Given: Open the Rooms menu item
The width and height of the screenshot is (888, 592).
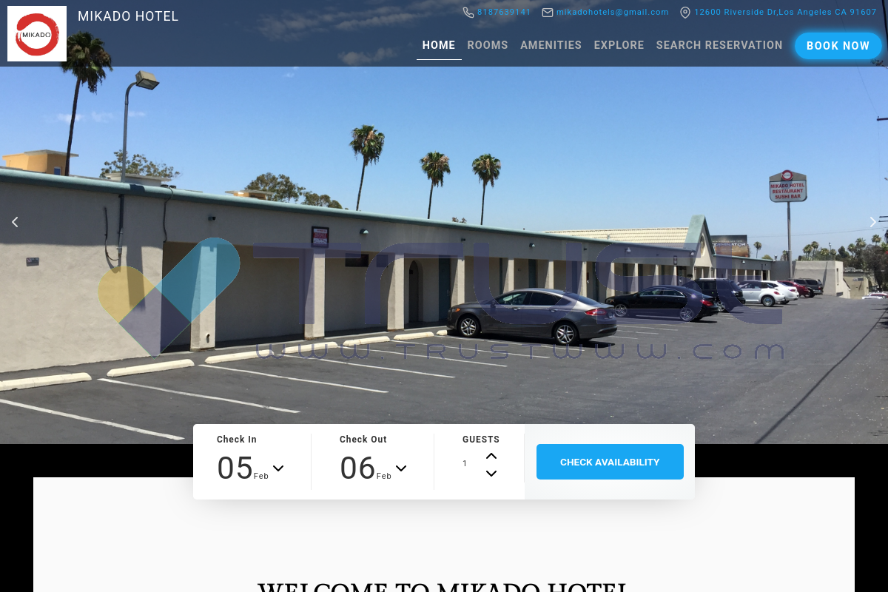Looking at the screenshot, I should pos(488,45).
